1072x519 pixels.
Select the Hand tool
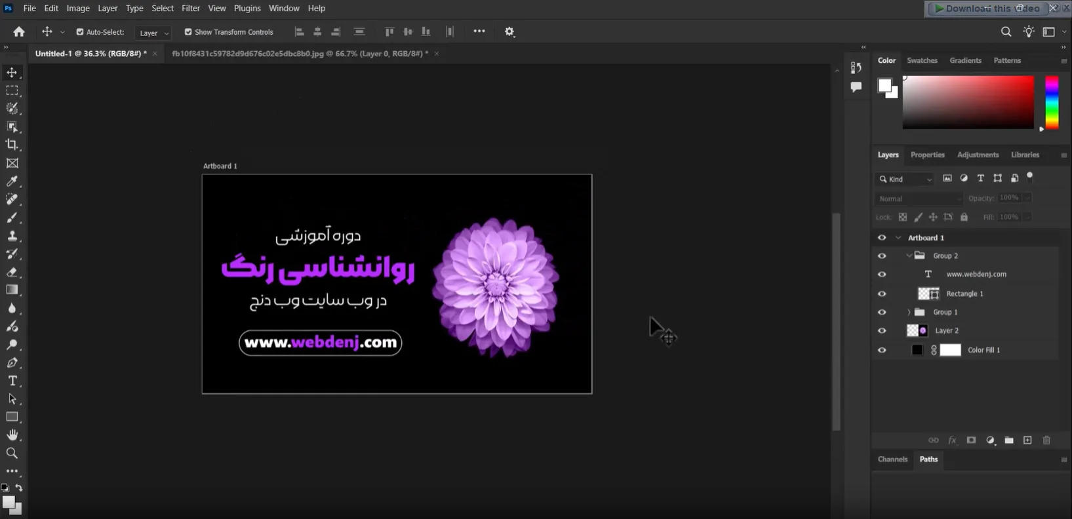coord(12,435)
